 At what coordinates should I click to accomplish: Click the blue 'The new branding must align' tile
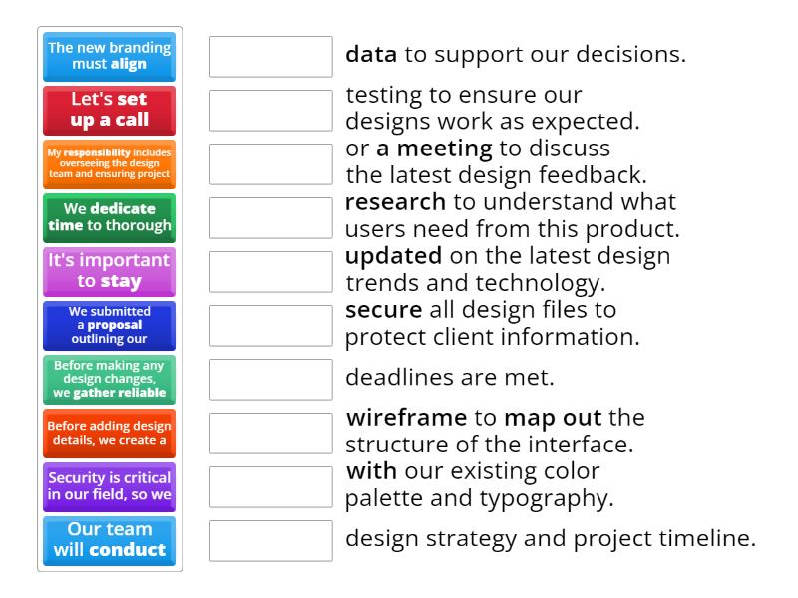pos(110,56)
